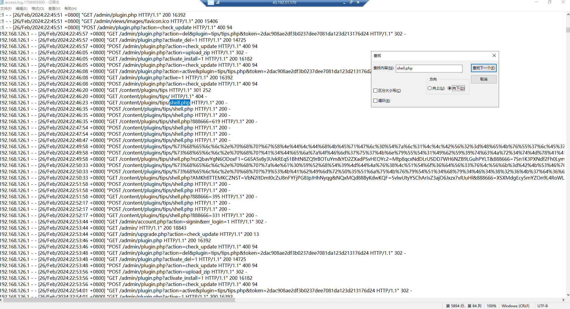Click the 查找下一个 find next button
The image size is (570, 309).
[484, 68]
